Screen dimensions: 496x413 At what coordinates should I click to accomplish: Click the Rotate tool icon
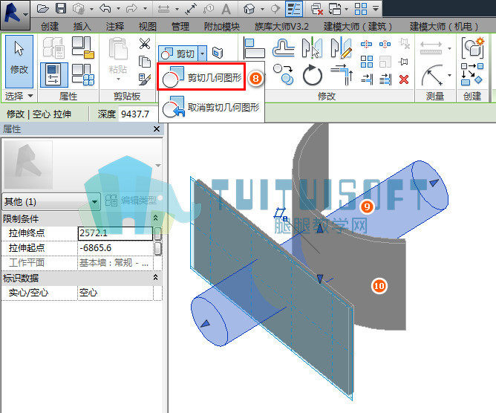click(x=312, y=75)
